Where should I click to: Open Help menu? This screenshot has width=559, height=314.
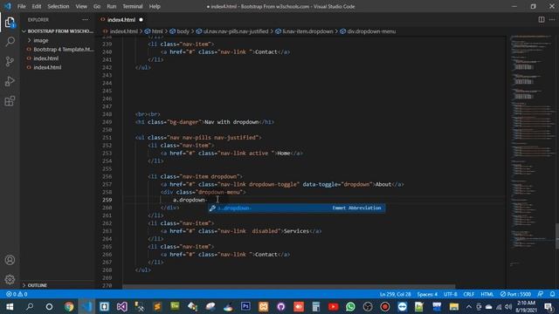click(155, 6)
